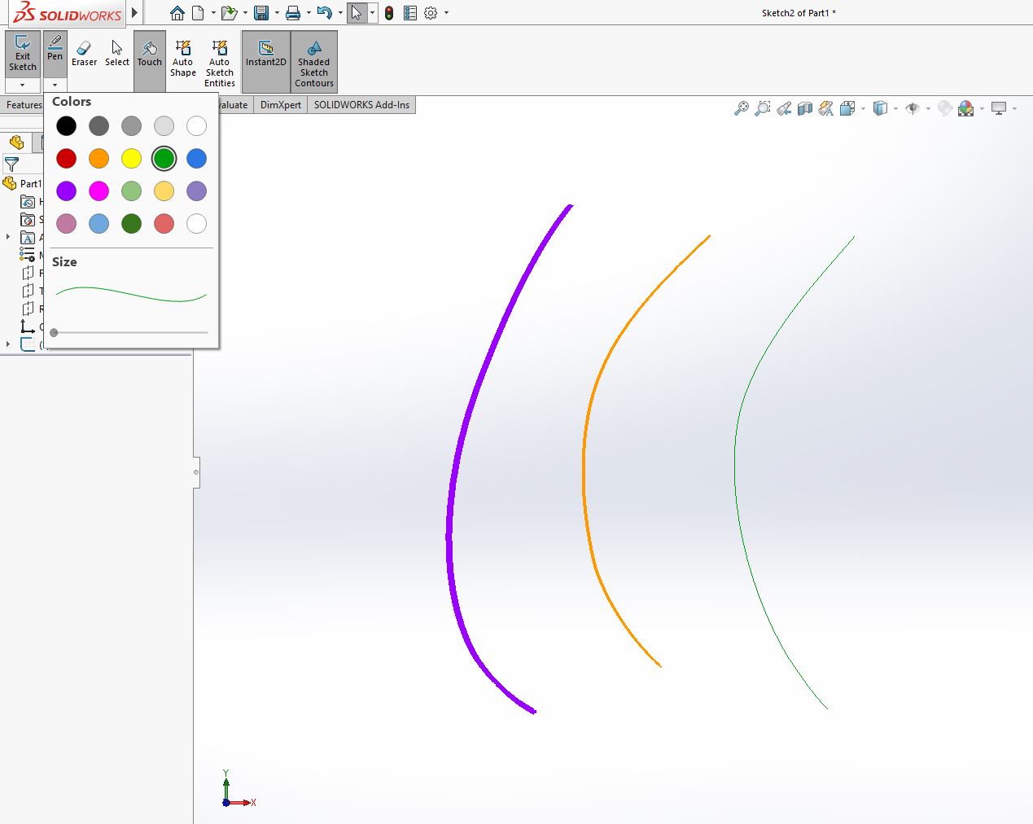Open the Undo history dropdown
Image resolution: width=1033 pixels, height=824 pixels.
(x=339, y=13)
